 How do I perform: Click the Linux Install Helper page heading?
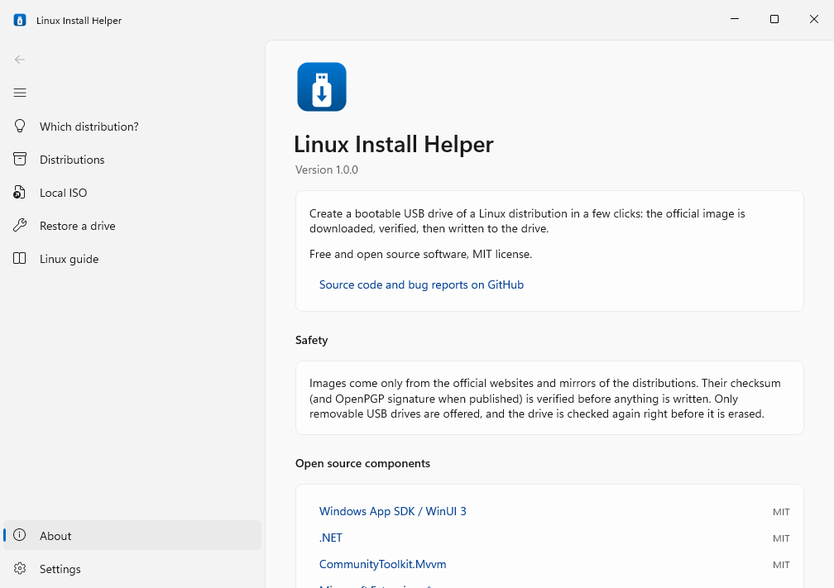[x=394, y=144]
